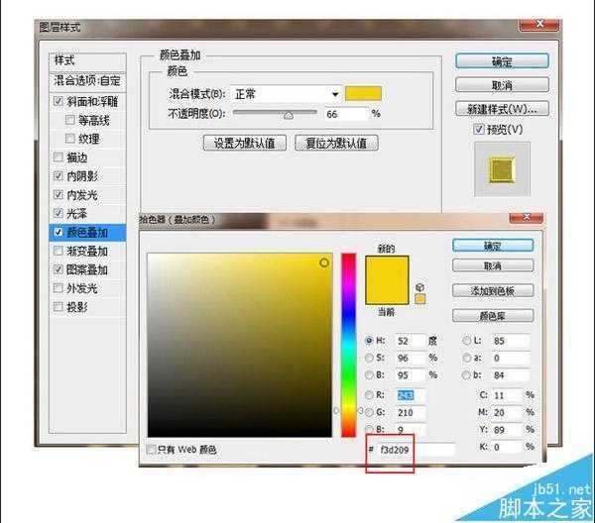The width and height of the screenshot is (595, 523).
Task: Click 取消 in the color picker
Action: [493, 265]
